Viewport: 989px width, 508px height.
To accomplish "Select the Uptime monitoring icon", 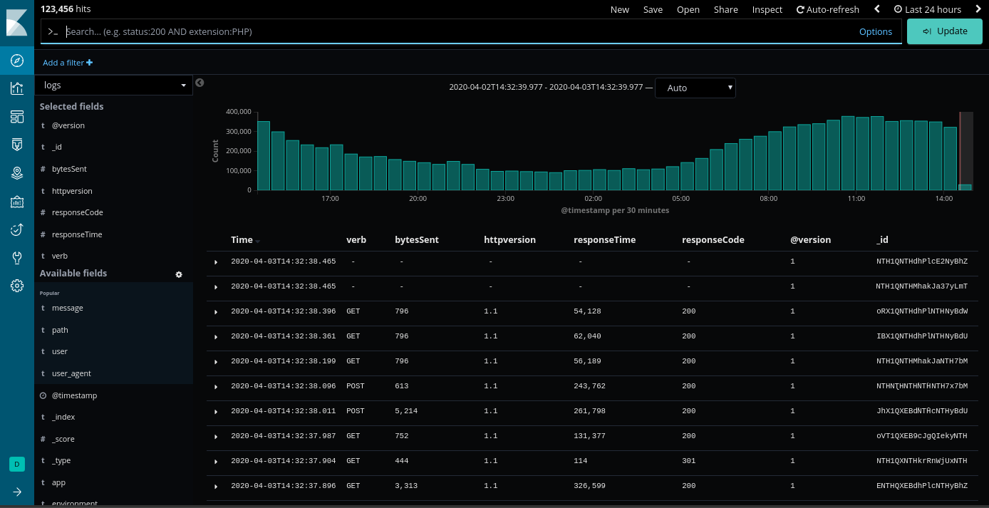I will tap(17, 229).
